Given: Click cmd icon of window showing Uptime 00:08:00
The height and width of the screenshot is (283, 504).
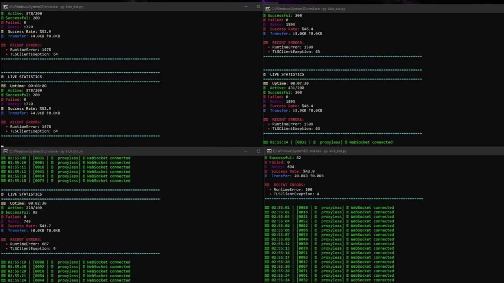Looking at the screenshot, I should [6, 7].
